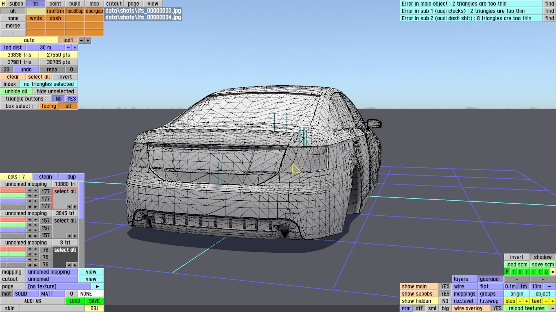Click the yellow dot button after u
556x312 pixels.
click(x=553, y=272)
